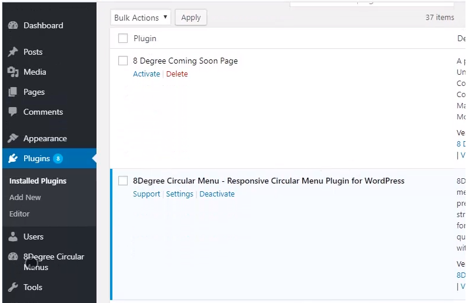Open the Bulk Actions dropdown
Viewport: 469px width, 303px height.
141,18
